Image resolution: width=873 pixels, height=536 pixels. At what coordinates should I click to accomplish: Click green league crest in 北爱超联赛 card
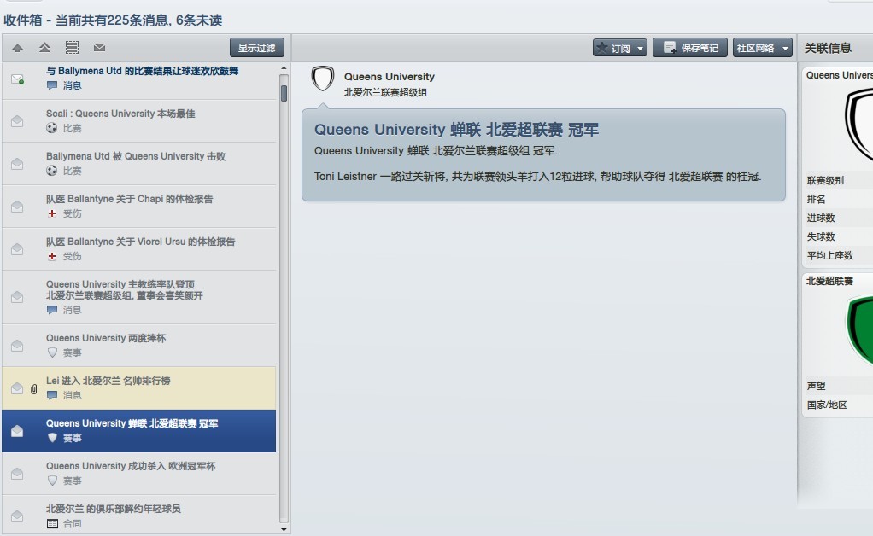coord(860,331)
